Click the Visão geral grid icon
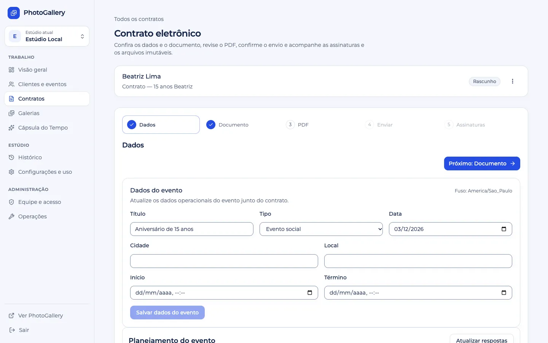 click(11, 70)
